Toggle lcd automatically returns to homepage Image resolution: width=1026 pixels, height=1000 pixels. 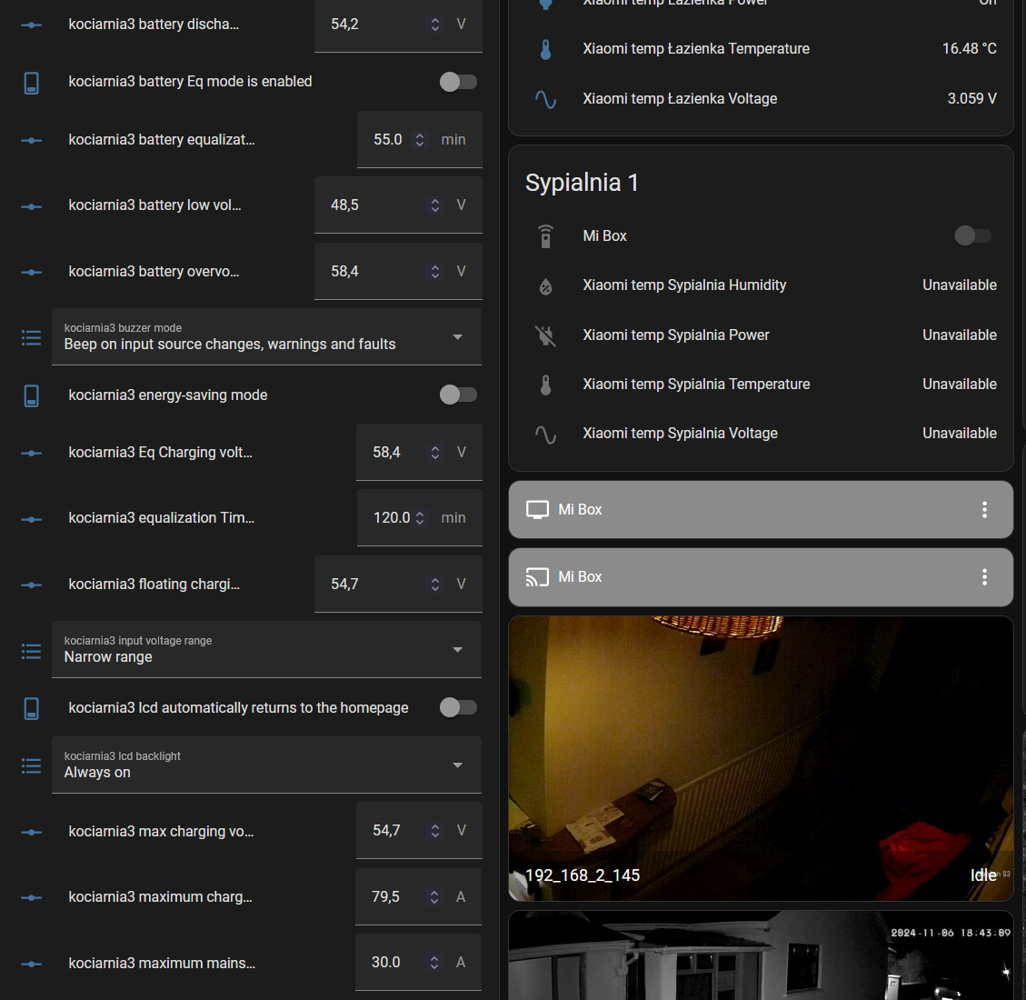pos(457,707)
